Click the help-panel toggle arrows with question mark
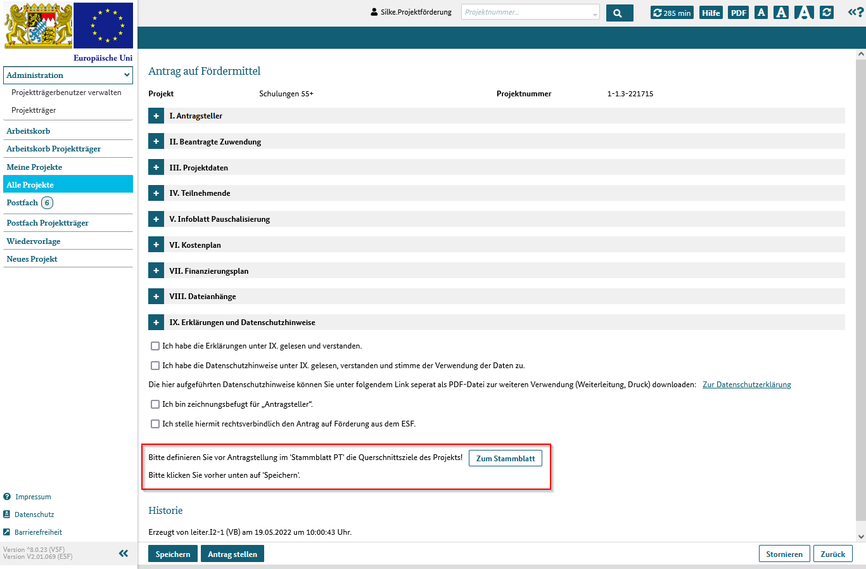This screenshot has width=866, height=569. pyautogui.click(x=855, y=12)
